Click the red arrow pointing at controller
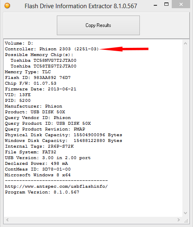Image resolution: width=193 pixels, height=227 pixels. (x=124, y=49)
